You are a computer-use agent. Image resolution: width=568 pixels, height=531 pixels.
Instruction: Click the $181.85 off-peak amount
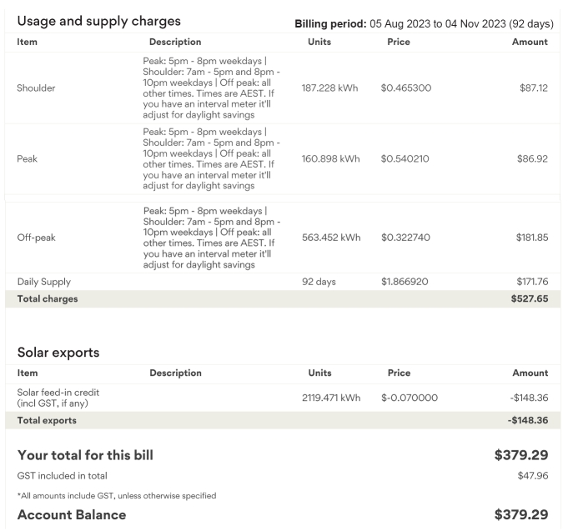click(x=531, y=237)
